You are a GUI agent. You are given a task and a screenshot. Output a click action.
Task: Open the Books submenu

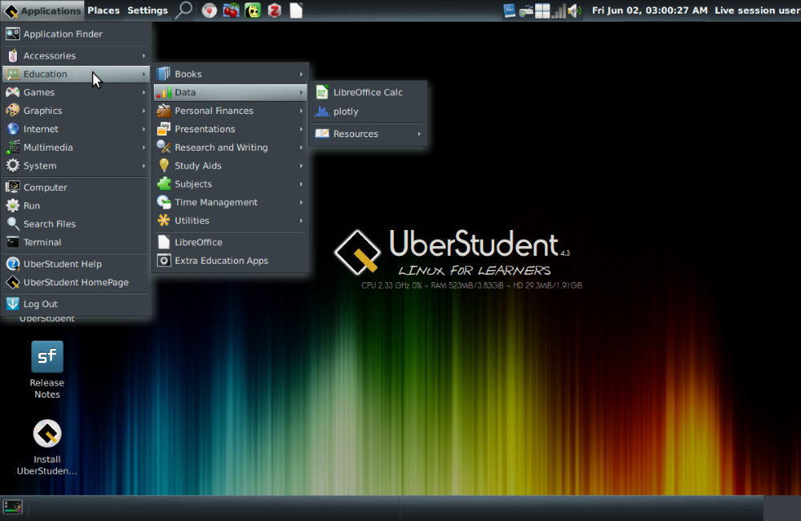[x=231, y=74]
